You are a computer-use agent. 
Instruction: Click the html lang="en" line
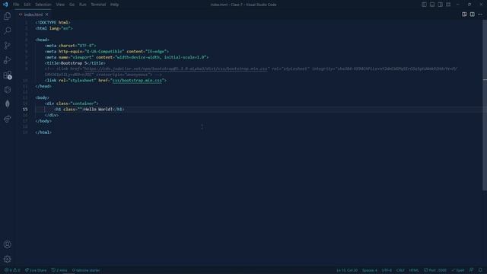tap(54, 28)
